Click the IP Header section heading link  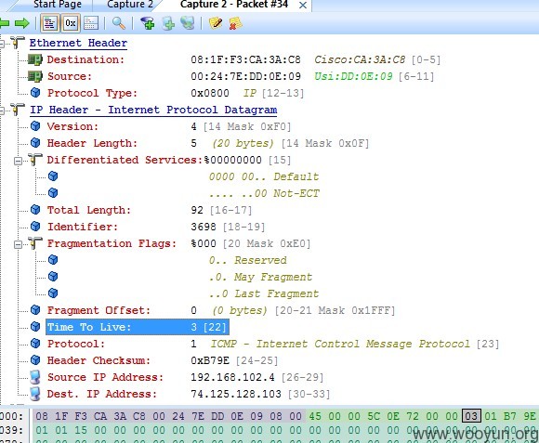pos(153,110)
